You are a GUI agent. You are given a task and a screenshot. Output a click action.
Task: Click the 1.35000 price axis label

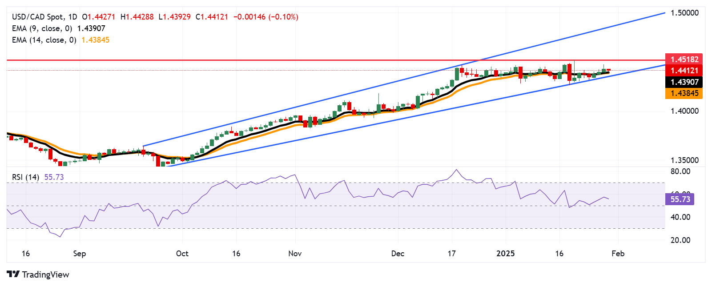click(684, 160)
